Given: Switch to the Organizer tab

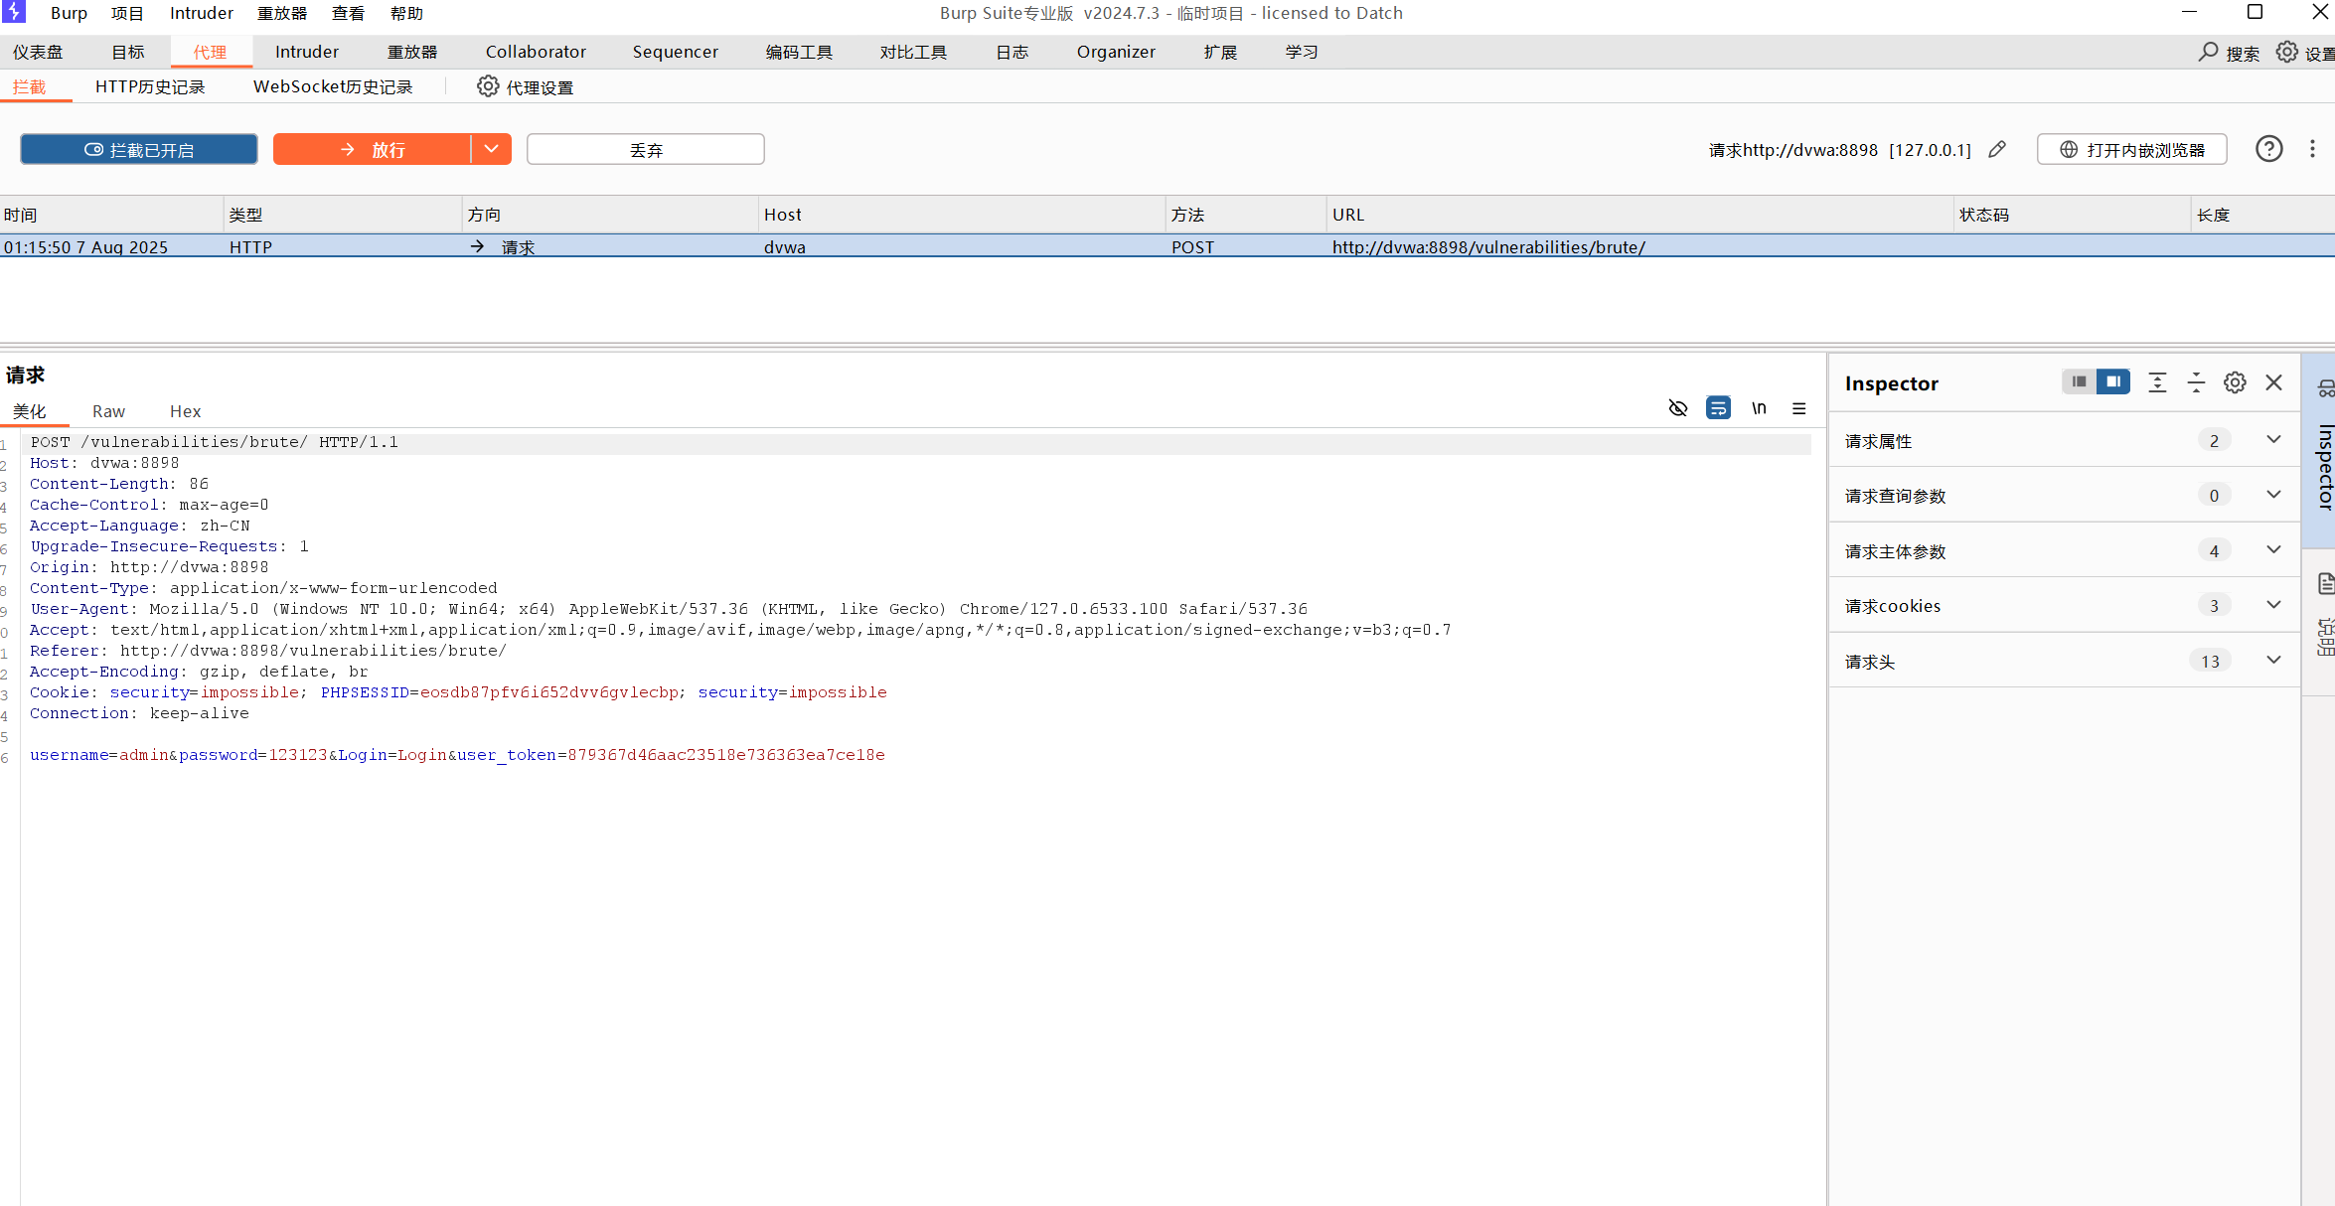Looking at the screenshot, I should pyautogui.click(x=1116, y=52).
